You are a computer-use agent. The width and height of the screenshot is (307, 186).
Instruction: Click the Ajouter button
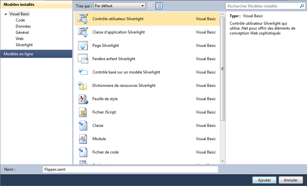[x=264, y=180]
